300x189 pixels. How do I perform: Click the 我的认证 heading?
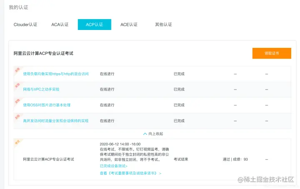coord(19,7)
